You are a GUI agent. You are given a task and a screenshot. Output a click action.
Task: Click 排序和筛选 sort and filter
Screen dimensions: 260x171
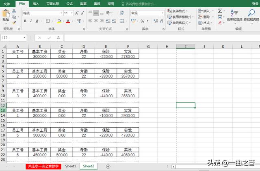point(234,17)
